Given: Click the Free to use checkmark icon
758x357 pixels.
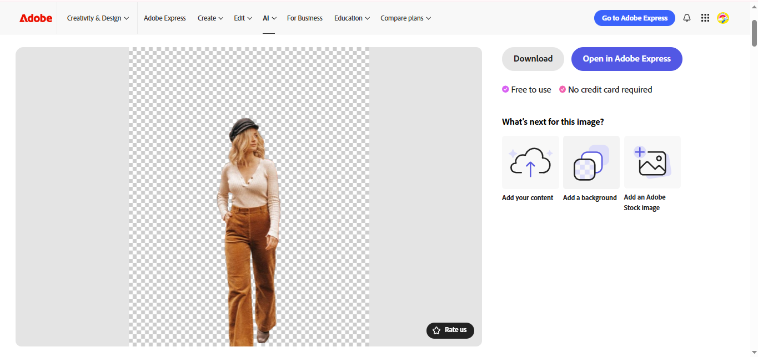Looking at the screenshot, I should pos(505,89).
